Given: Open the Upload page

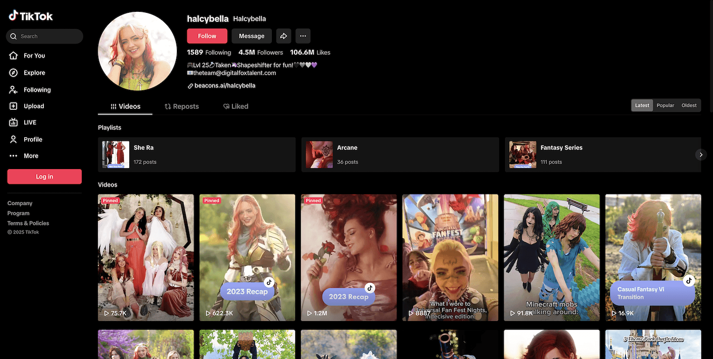Looking at the screenshot, I should tap(34, 106).
